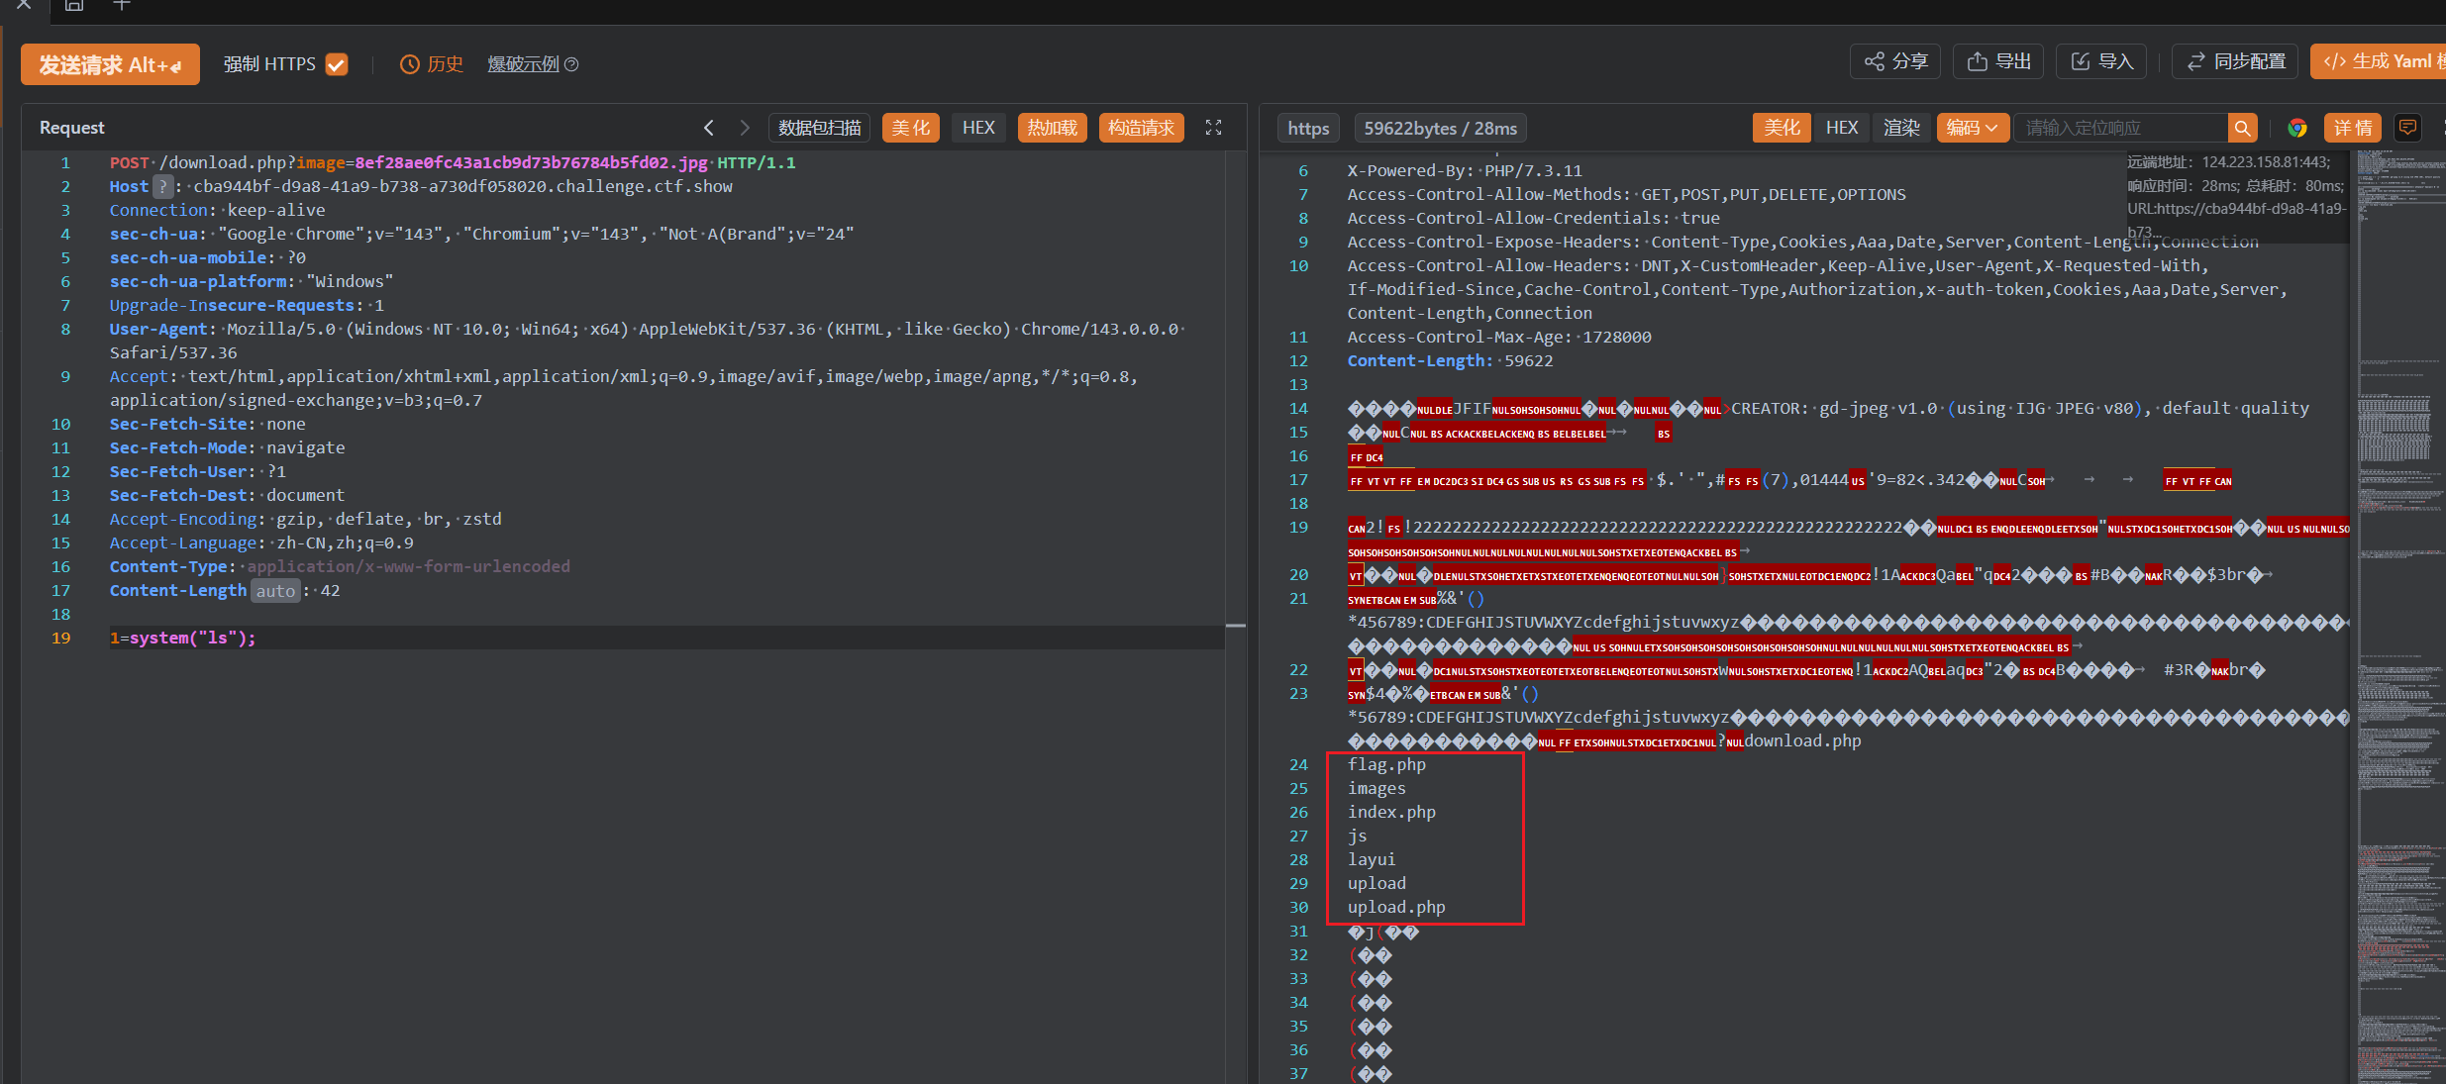Click 发送请求 send request button
Image resolution: width=2446 pixels, height=1084 pixels.
point(110,64)
